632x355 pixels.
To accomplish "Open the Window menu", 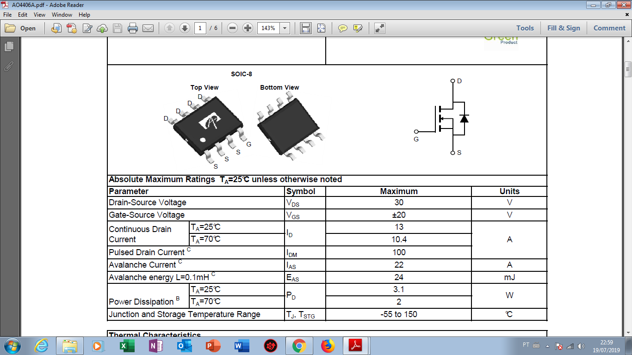I will 62,15.
